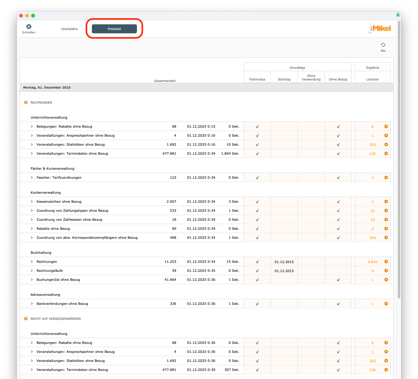The height and width of the screenshot is (379, 418).
Task: Click orange arrow in Kassenzeichen ohne Bezug row
Action: point(386,202)
